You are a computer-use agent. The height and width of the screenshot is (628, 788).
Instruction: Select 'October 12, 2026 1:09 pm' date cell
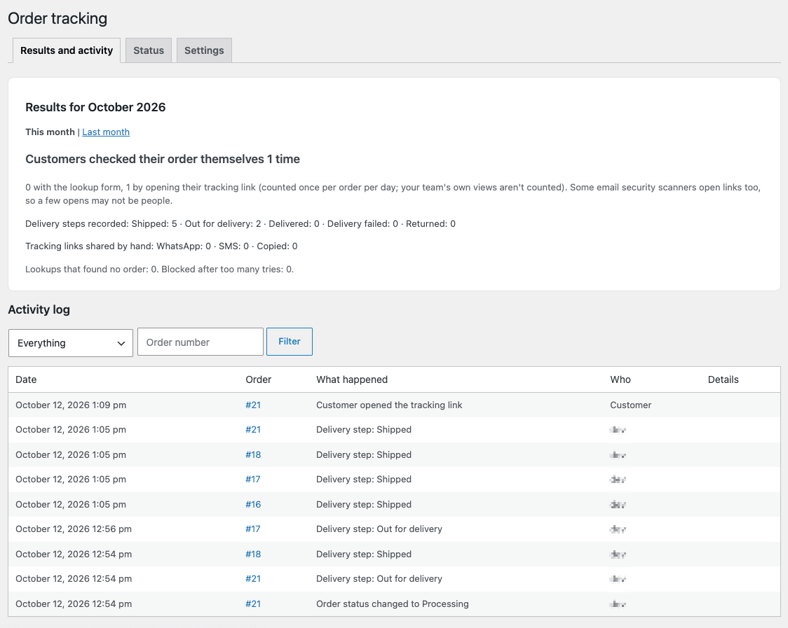tap(71, 405)
